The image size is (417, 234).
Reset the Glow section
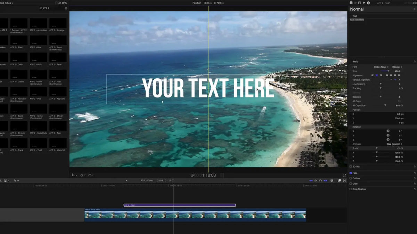[415, 184]
